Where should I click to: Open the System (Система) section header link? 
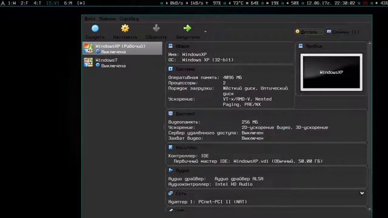[185, 70]
